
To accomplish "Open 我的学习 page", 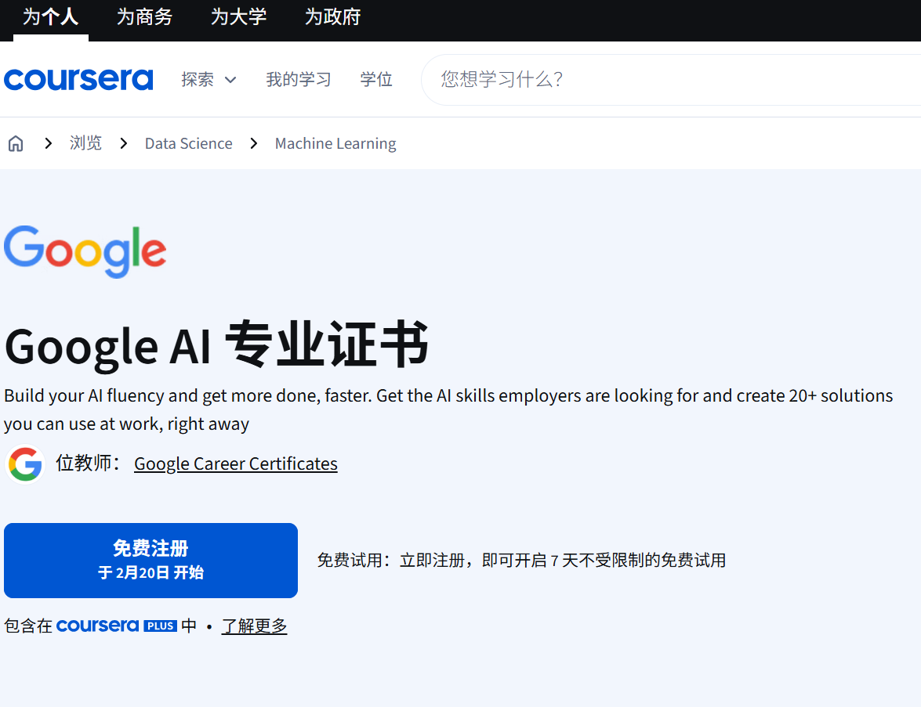I will tap(299, 79).
